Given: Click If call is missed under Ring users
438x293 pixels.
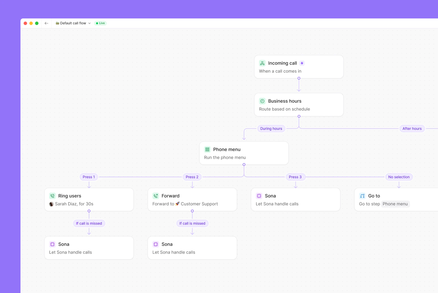Looking at the screenshot, I should click(89, 223).
